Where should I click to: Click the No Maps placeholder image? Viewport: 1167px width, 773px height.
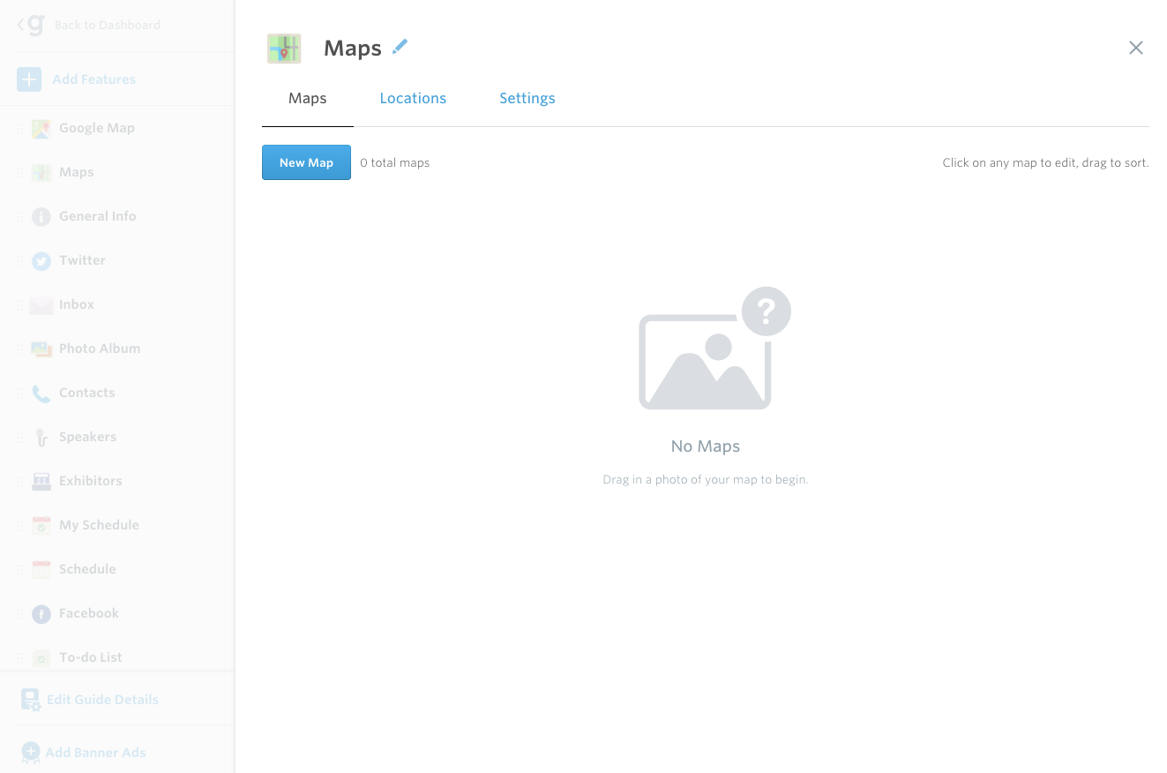coord(714,348)
